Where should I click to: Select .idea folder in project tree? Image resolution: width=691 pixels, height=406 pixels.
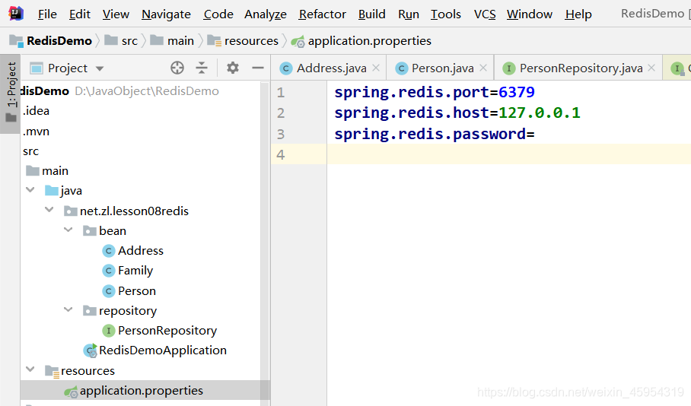click(36, 111)
